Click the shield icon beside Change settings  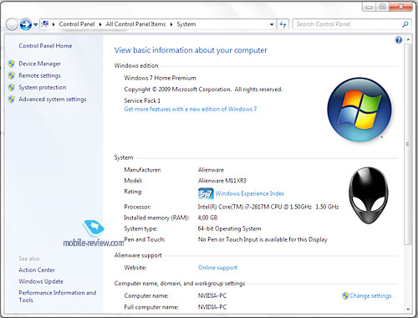pos(345,295)
